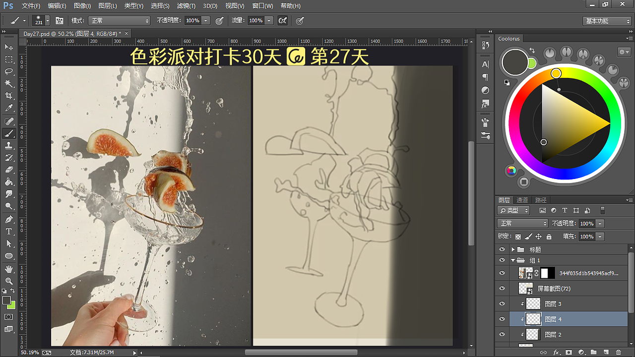Add a layer mask with mask icon

coord(569,352)
